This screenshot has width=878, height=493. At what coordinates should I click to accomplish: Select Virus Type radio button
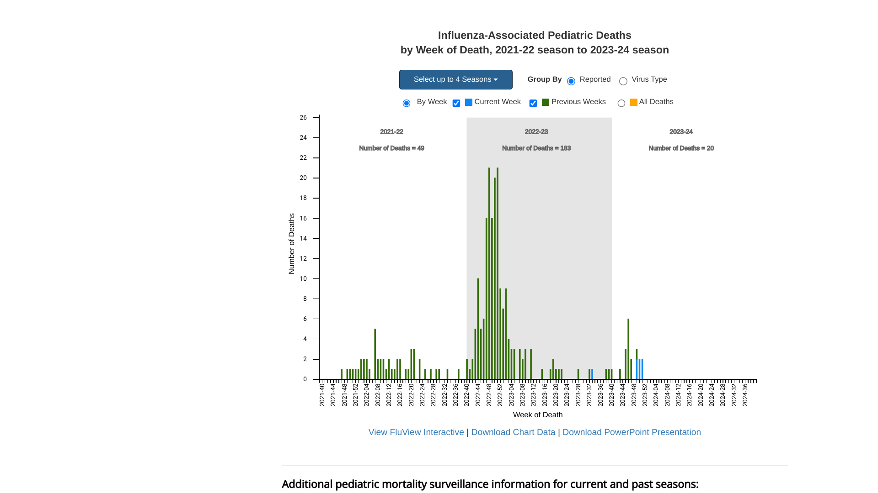pyautogui.click(x=623, y=81)
